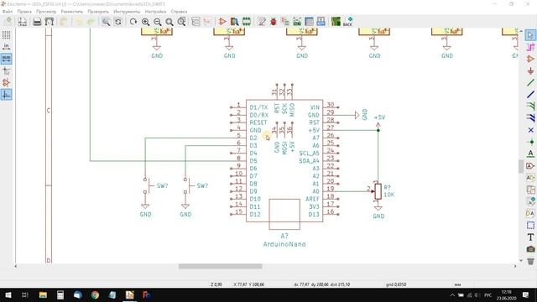Click the horizontal scrollbar thumb
Viewport: 537px width, 302px height.
tap(220, 266)
